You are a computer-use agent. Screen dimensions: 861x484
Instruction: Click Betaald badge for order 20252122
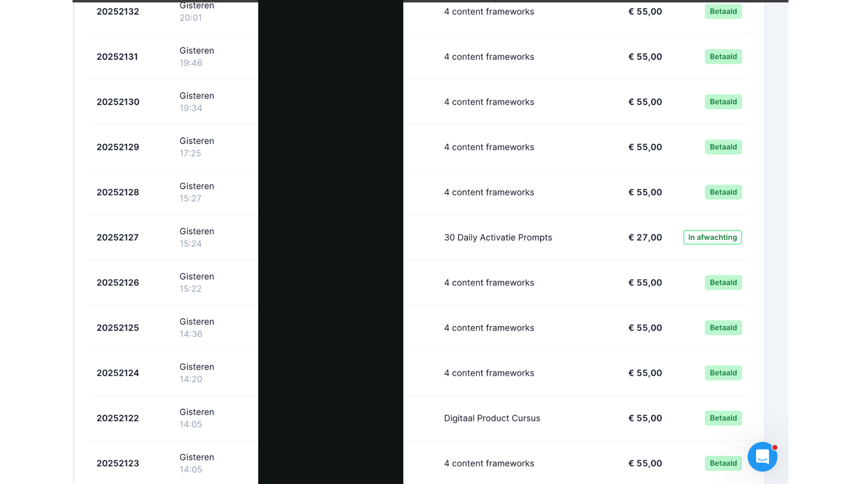[723, 418]
